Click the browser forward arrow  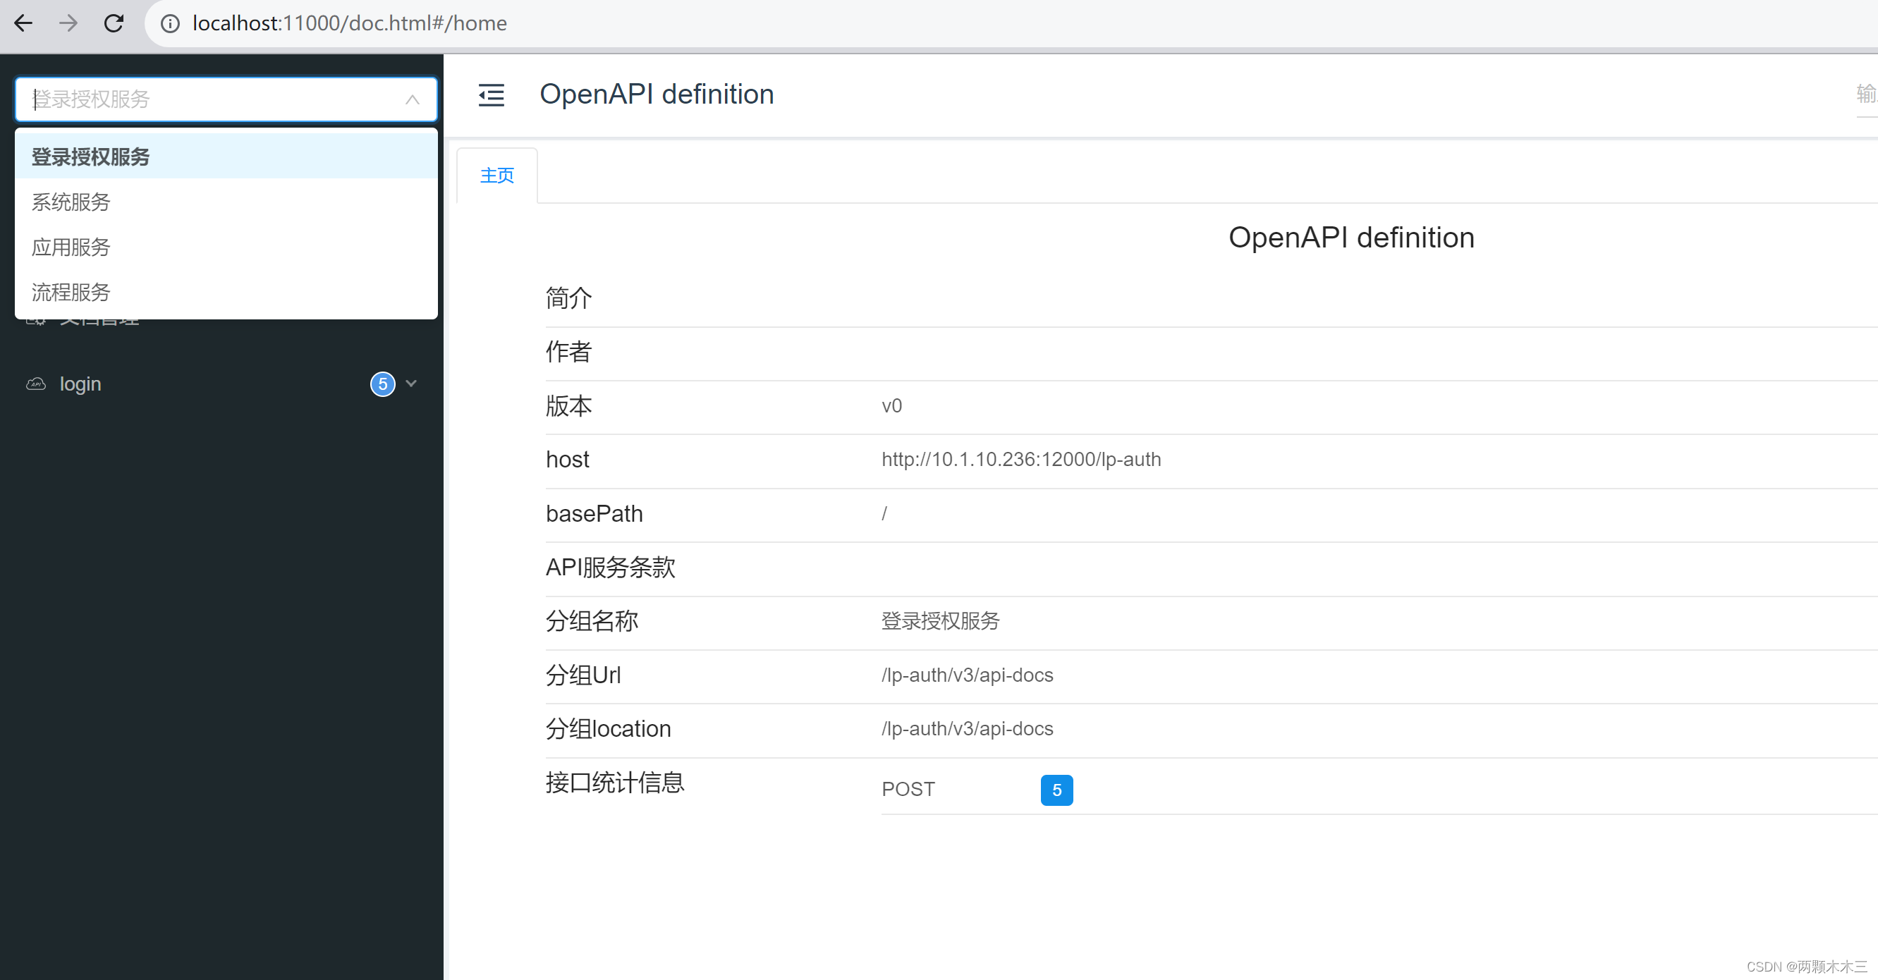68,23
